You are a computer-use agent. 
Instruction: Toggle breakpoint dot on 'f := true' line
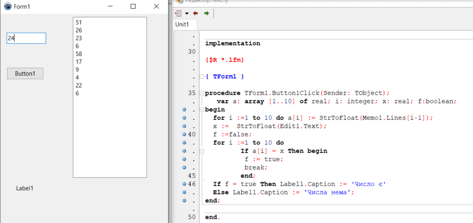[184, 159]
